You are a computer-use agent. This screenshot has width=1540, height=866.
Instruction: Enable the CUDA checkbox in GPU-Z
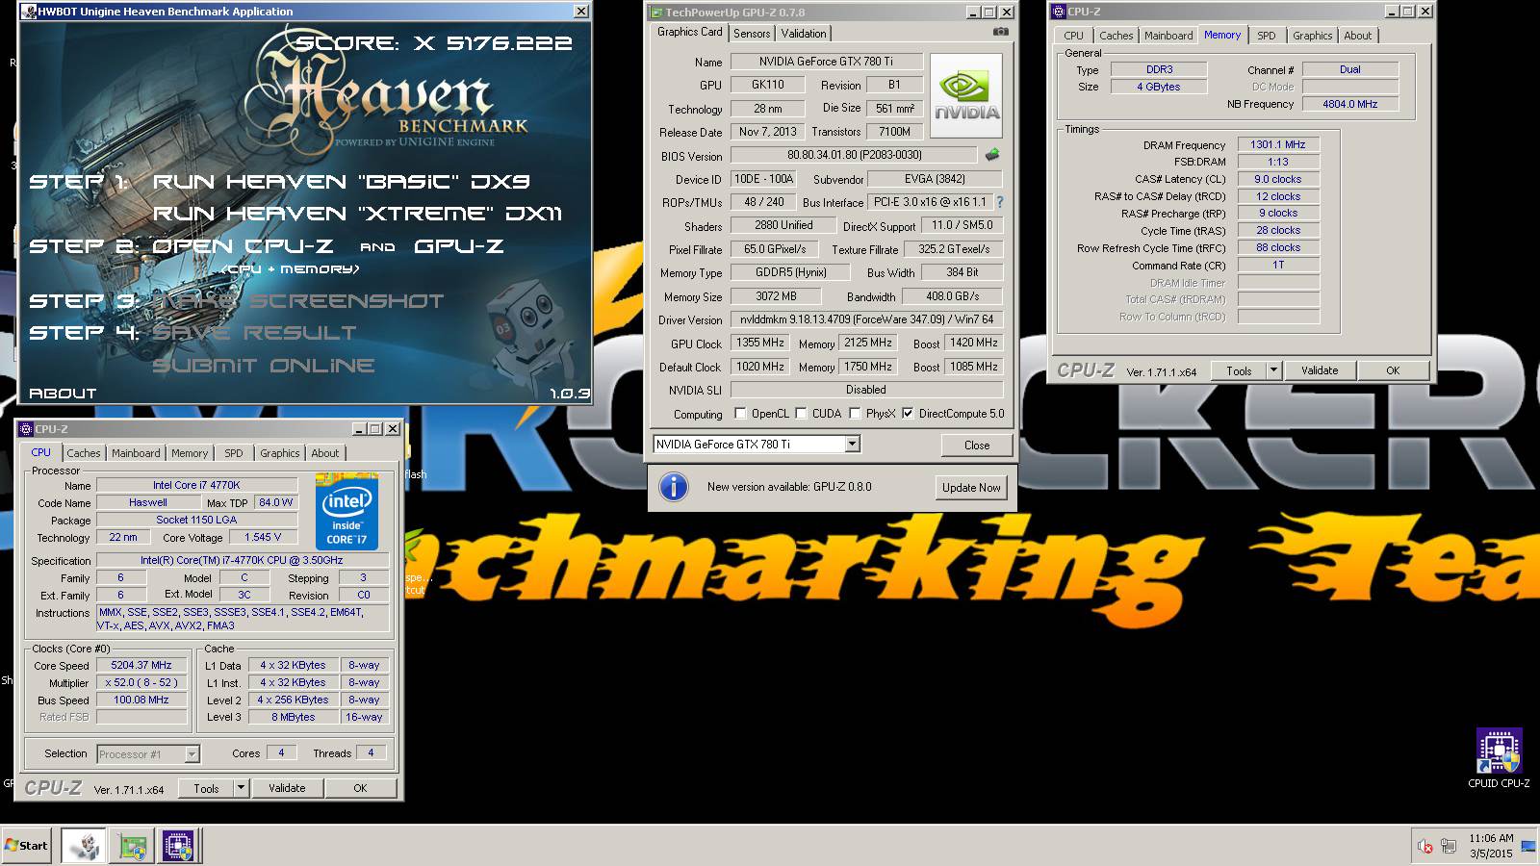pyautogui.click(x=801, y=414)
